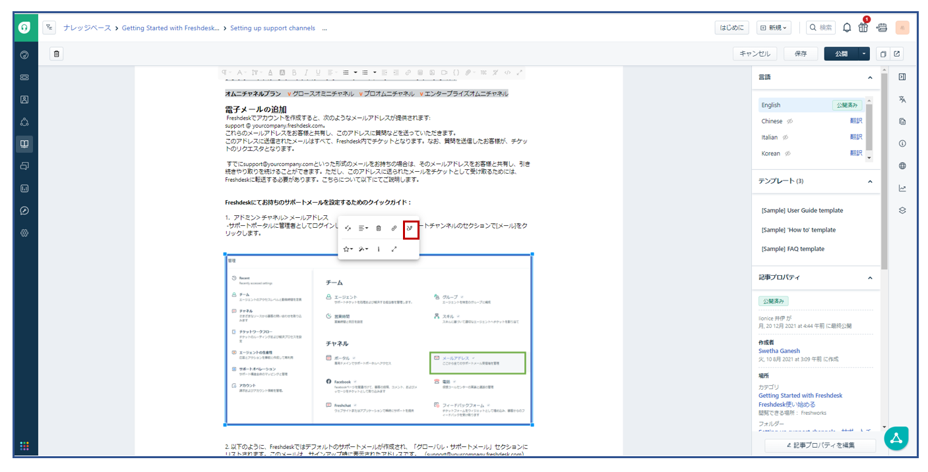Collapse the テンプレート section
Screen dimensions: 928x472
click(870, 181)
